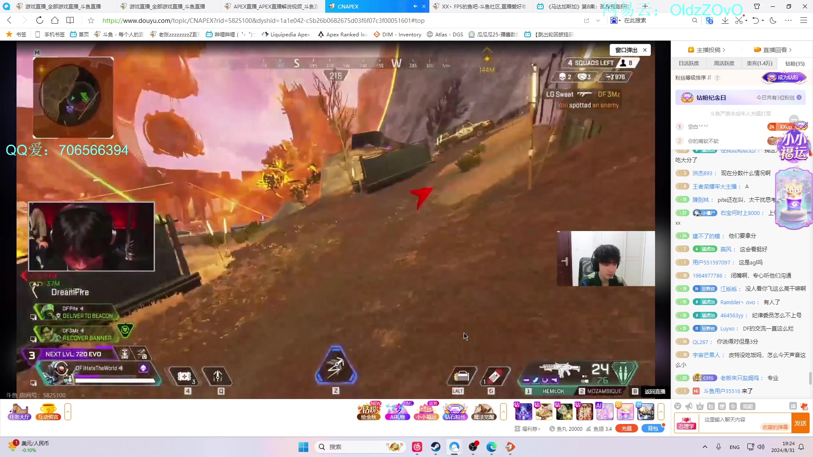Open the 钻粉纪念日 banner arrow

[x=799, y=97]
